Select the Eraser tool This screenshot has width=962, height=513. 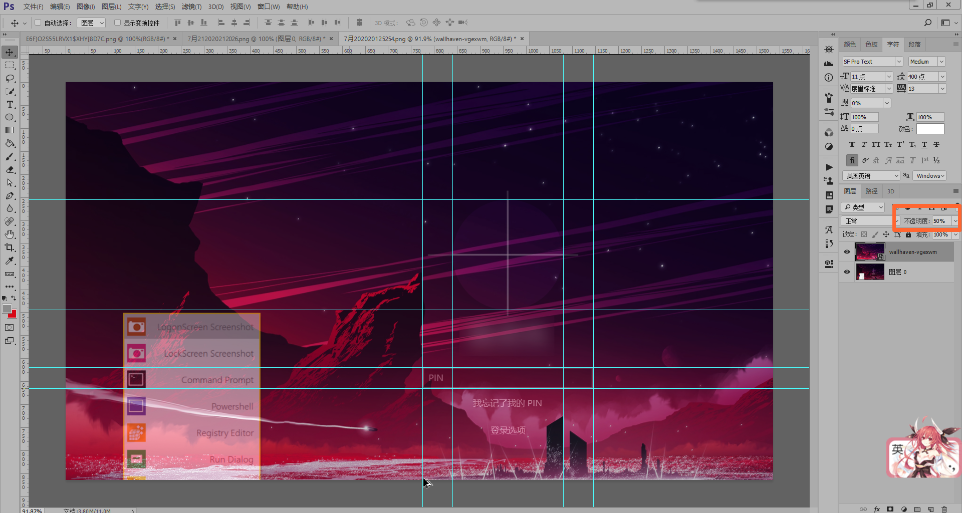10,169
